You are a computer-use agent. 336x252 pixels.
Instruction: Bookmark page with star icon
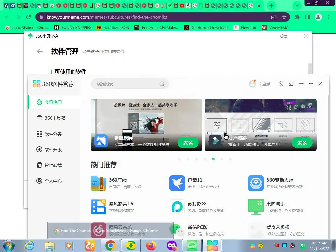tap(284, 17)
